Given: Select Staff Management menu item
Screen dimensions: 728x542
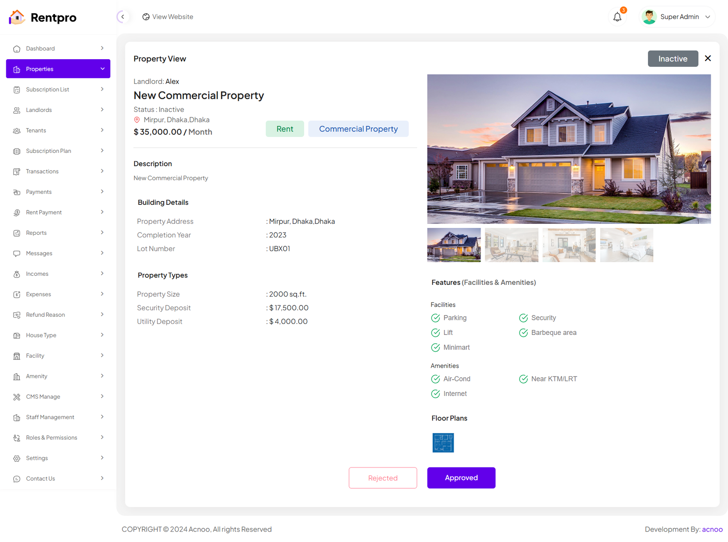Looking at the screenshot, I should pos(50,417).
